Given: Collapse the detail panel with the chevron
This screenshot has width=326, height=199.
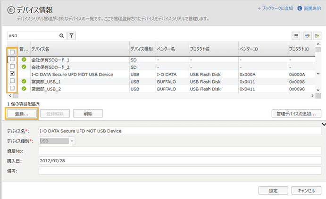Looking at the screenshot, I should pos(324,124).
